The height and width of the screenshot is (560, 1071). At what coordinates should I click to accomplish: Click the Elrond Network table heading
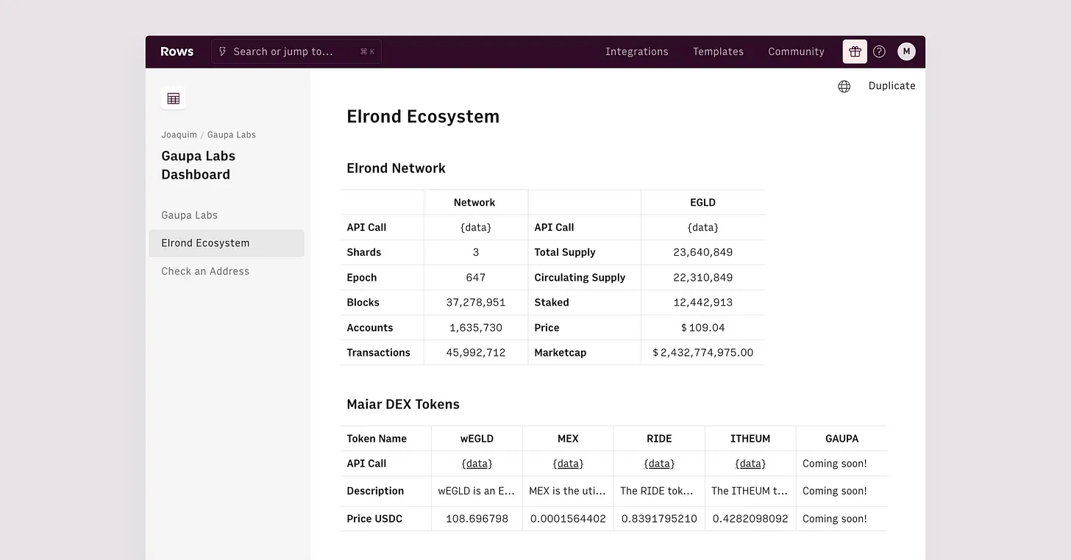pos(396,168)
